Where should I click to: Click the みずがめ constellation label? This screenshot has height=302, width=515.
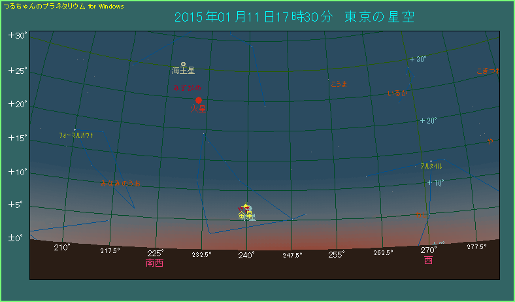pyautogui.click(x=188, y=88)
